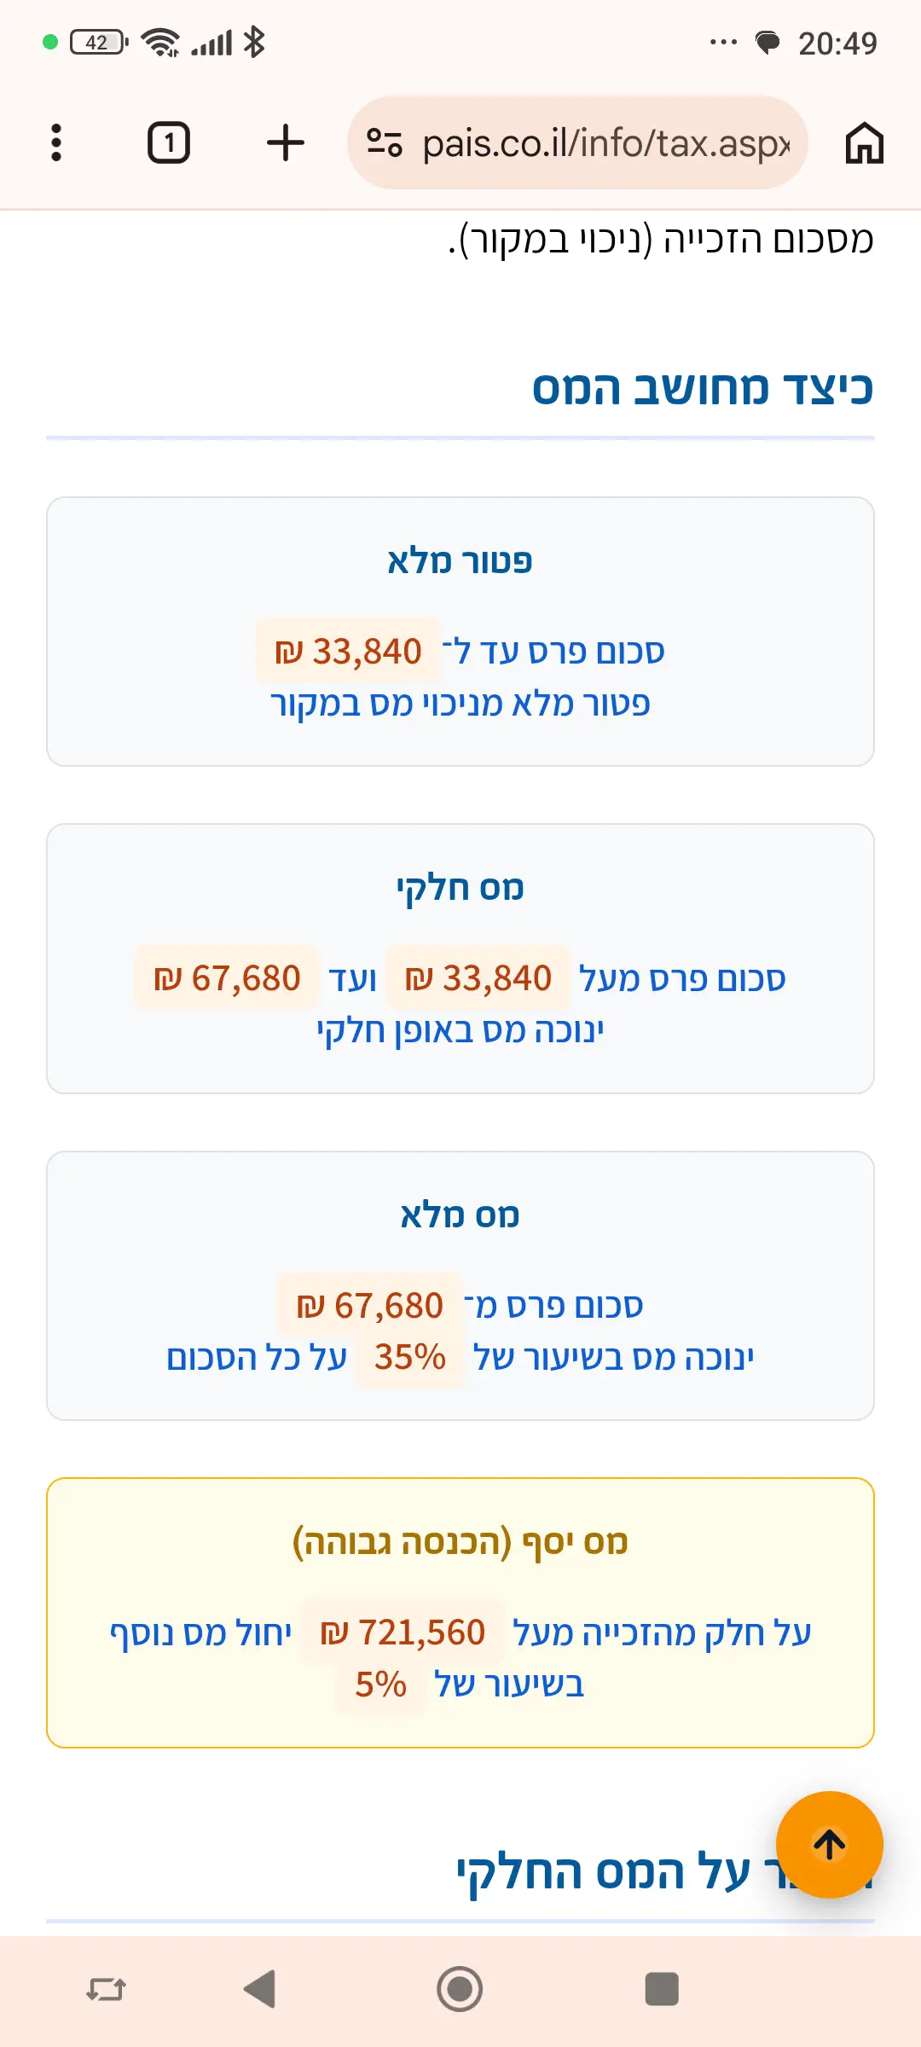Tap the Android back navigation triangle
Screen dimensions: 921x2047
(260, 1989)
